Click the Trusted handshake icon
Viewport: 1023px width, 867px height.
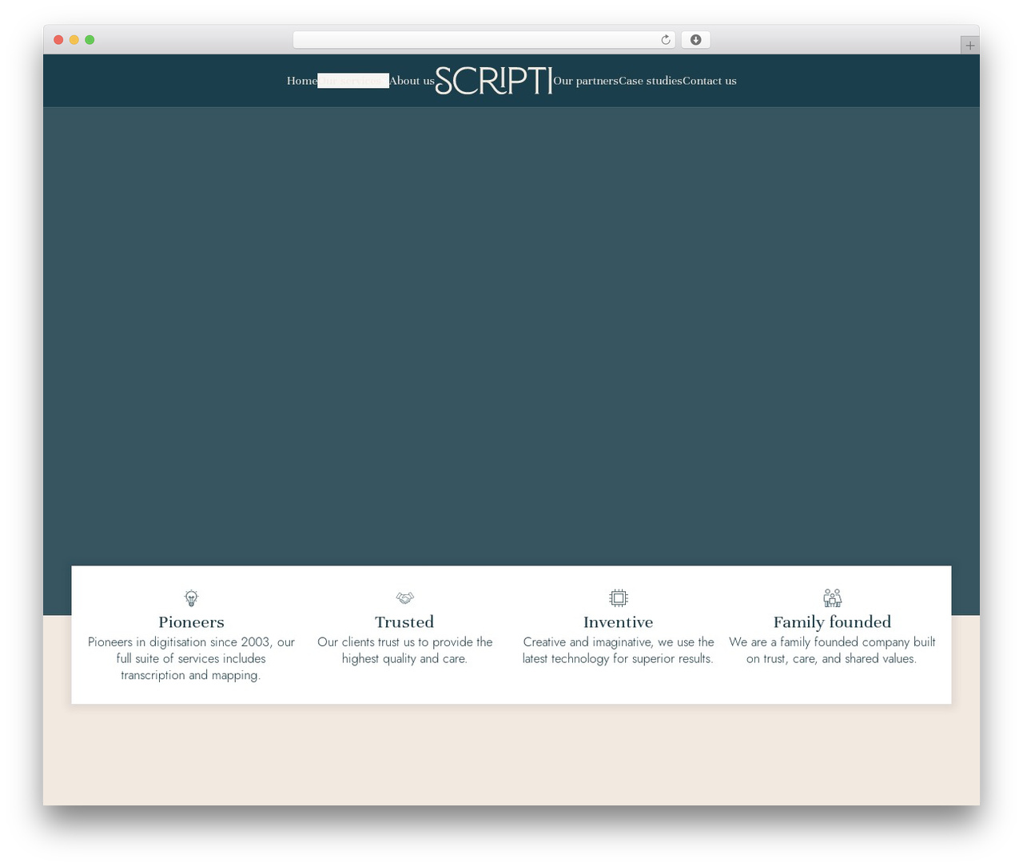coord(405,597)
